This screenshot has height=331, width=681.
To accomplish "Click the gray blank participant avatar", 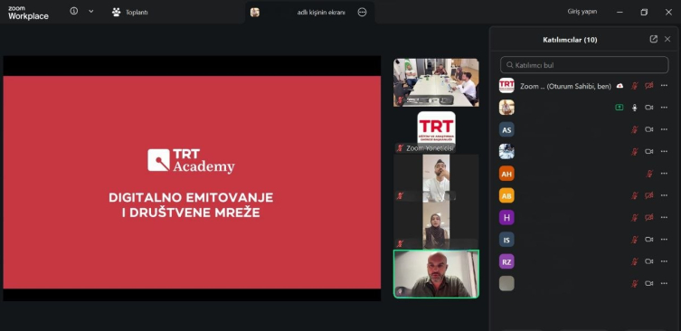I will click(506, 283).
